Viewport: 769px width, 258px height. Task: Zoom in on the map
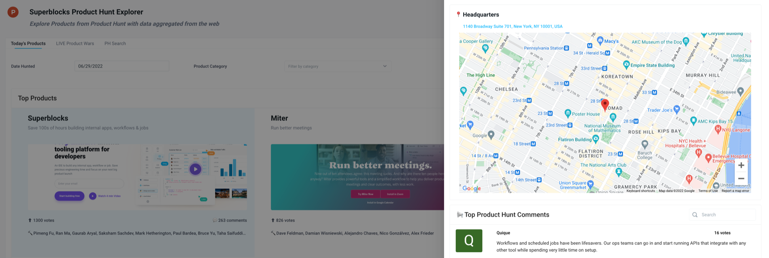(741, 165)
